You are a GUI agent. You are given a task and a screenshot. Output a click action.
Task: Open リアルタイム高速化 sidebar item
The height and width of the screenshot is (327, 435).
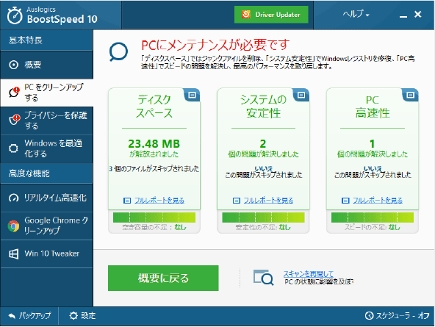46,198
